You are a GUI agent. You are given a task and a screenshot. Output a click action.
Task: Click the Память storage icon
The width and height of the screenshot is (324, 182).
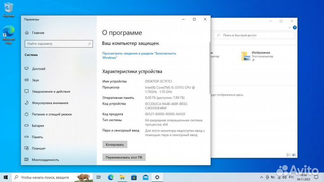(x=27, y=136)
